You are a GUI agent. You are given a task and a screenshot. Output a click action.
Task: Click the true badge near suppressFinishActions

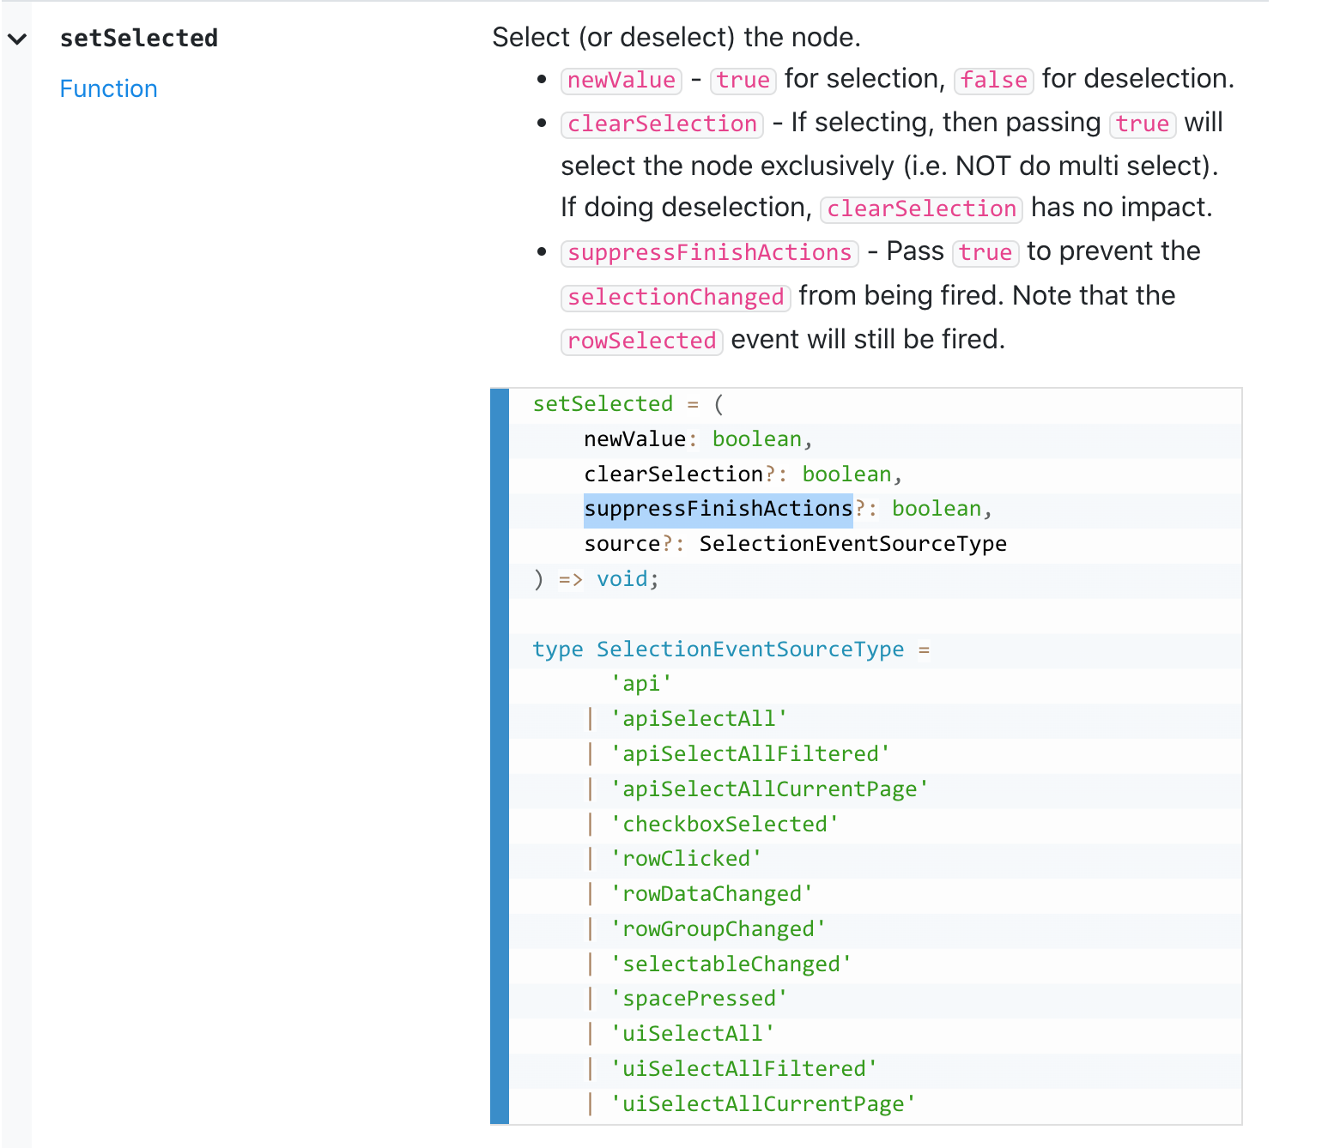click(985, 252)
